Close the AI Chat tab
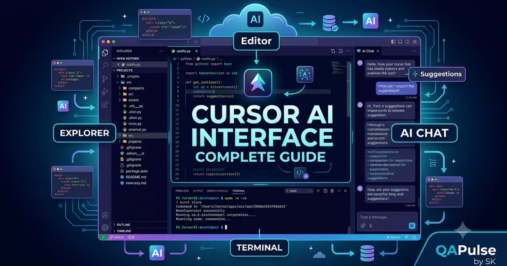Screen dimensions: 507x266 coord(378,51)
